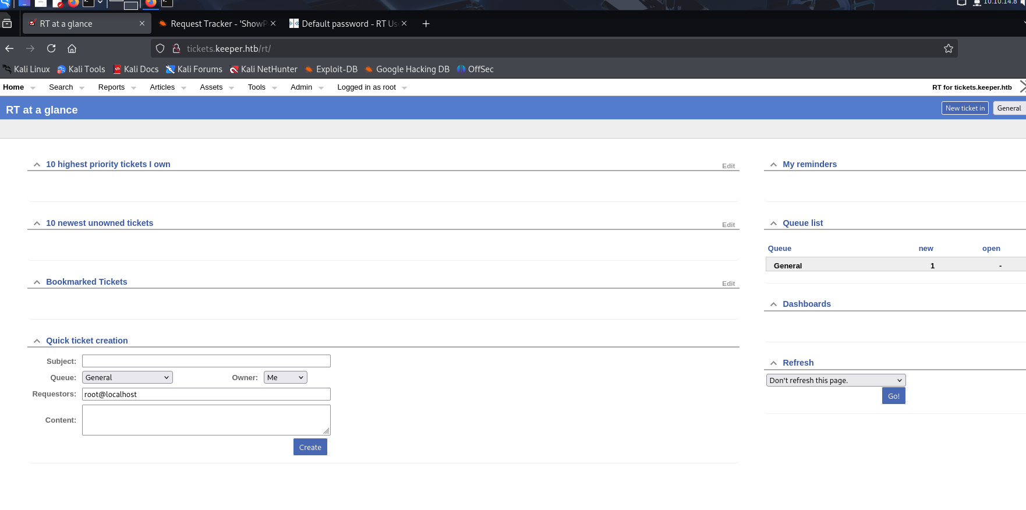This screenshot has height=510, width=1026.
Task: Click the New ticket in button
Action: click(964, 108)
